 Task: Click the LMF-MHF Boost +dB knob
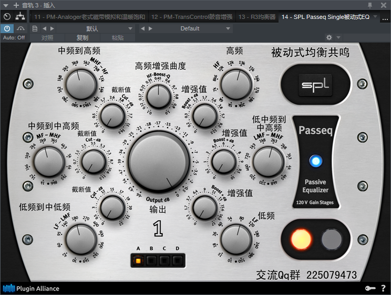(x=224, y=162)
